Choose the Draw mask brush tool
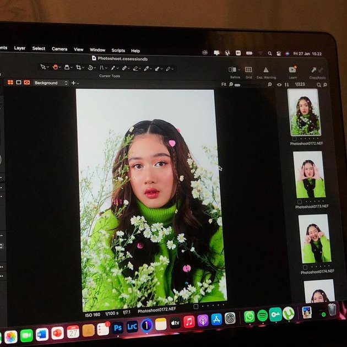The width and height of the screenshot is (347, 347). (x=146, y=69)
